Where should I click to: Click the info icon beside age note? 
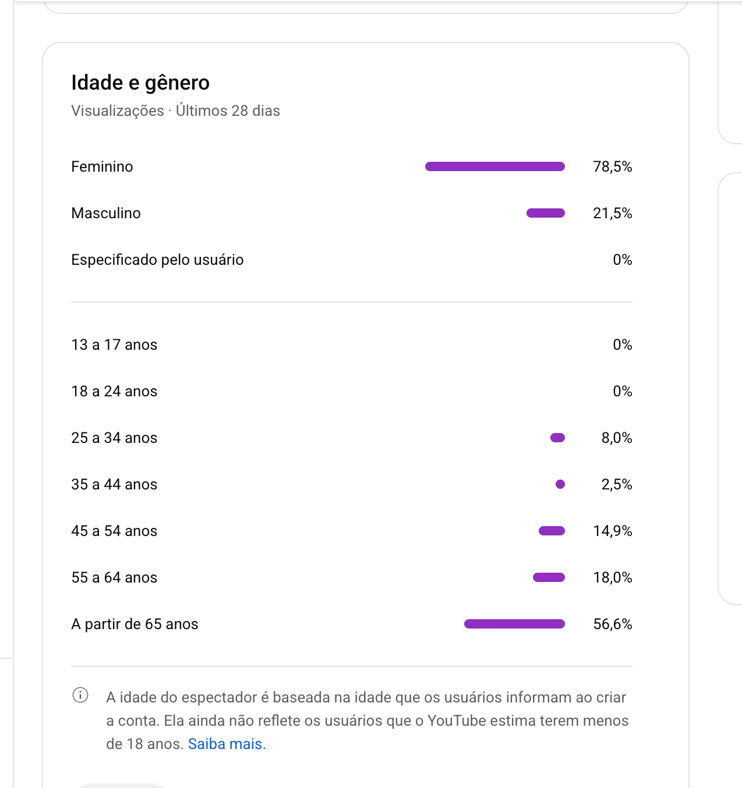point(80,695)
